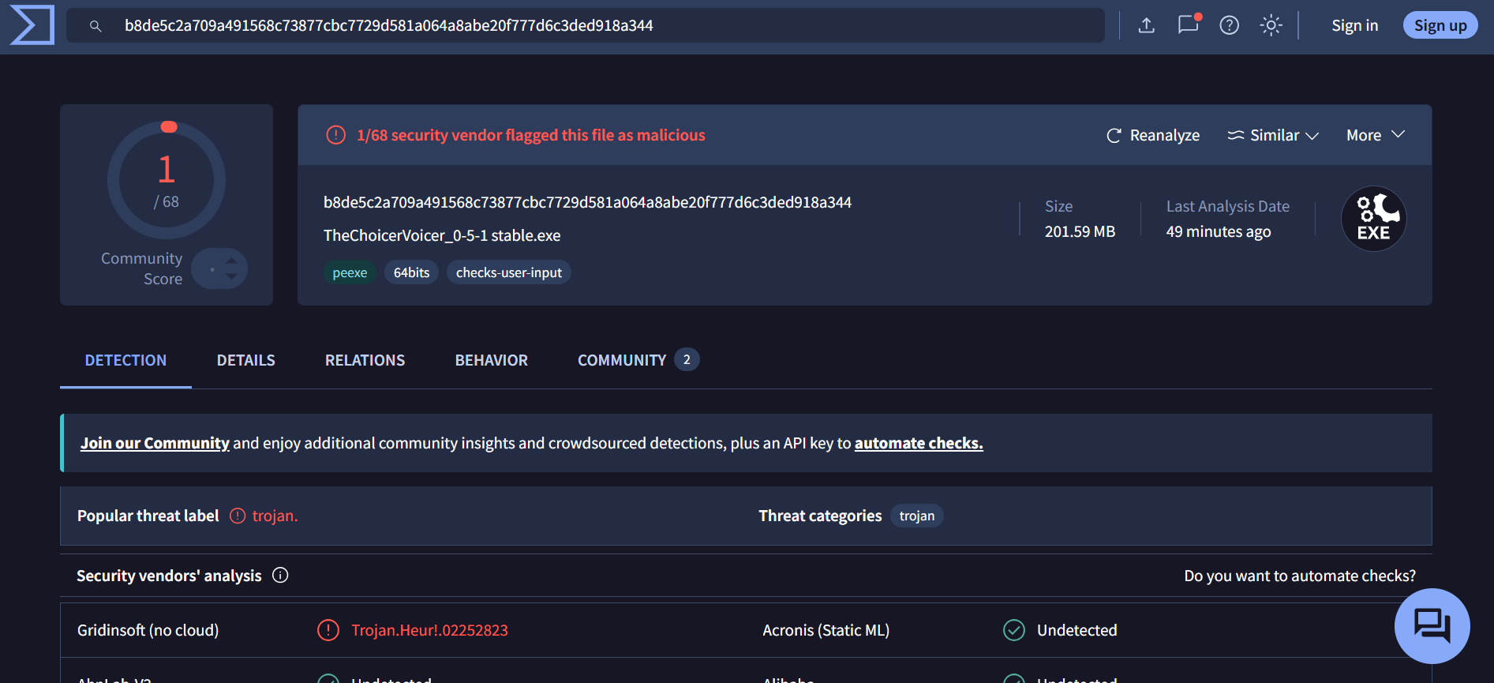Click the alert icon beside Trojan.Heur!.02252823

coord(328,630)
